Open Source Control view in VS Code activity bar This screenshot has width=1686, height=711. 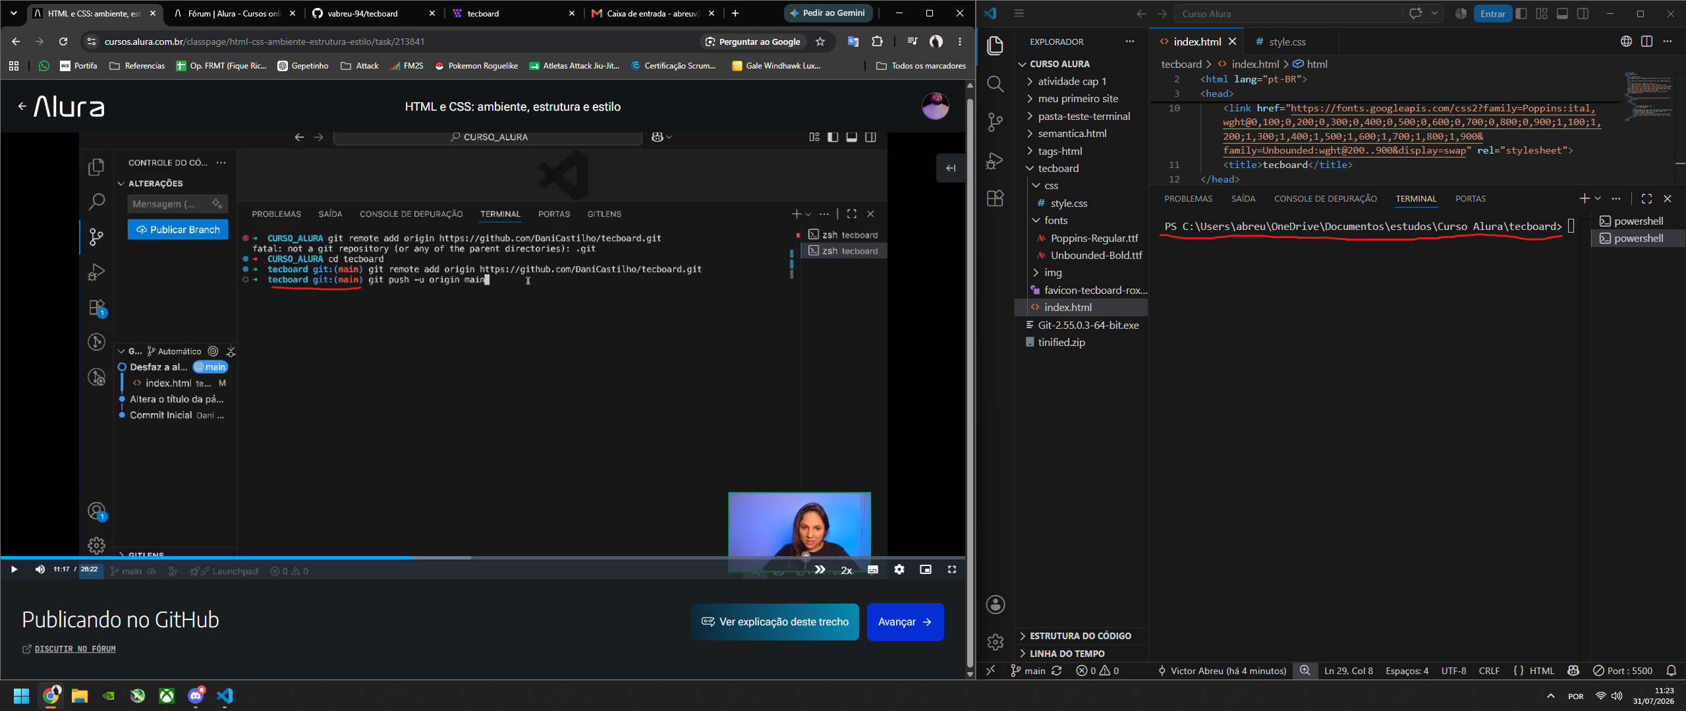[x=995, y=122]
